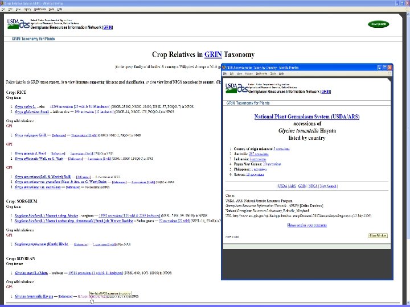Open Reference link for Glycine tomentella
Screen dimensions: 410x307
pos(65,297)
